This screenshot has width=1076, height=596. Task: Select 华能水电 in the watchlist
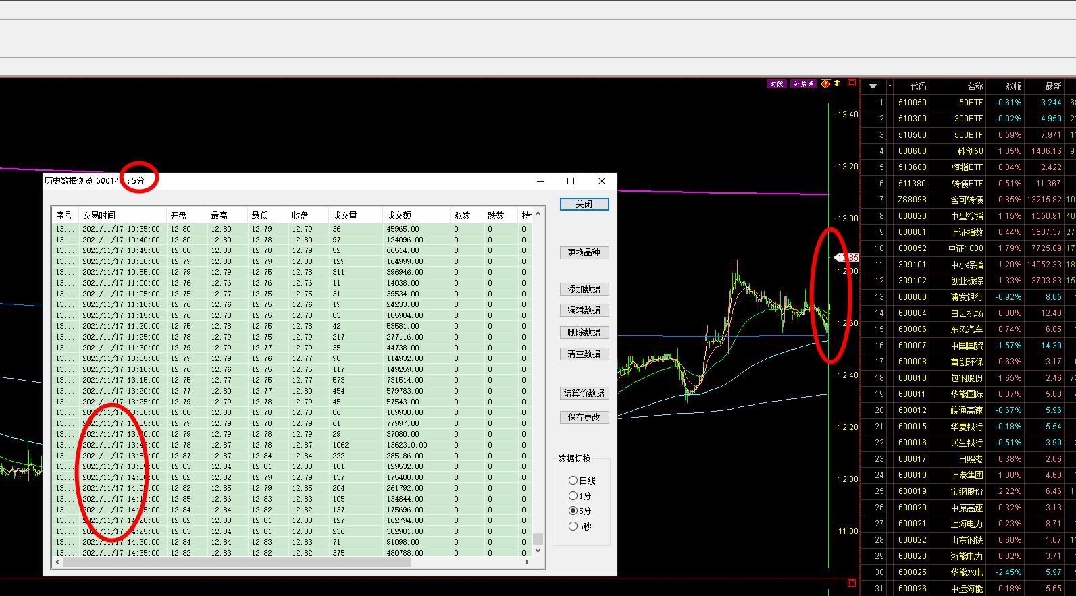(967, 572)
